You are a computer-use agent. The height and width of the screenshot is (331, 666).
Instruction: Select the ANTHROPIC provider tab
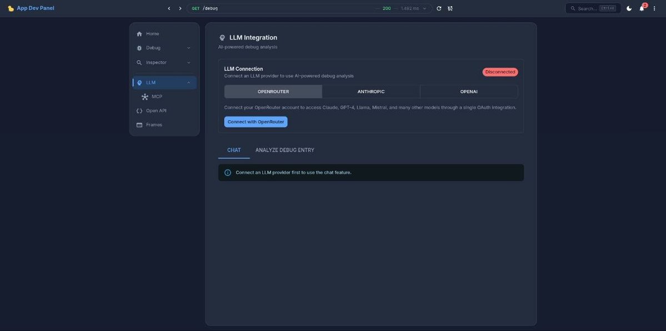coord(371,92)
